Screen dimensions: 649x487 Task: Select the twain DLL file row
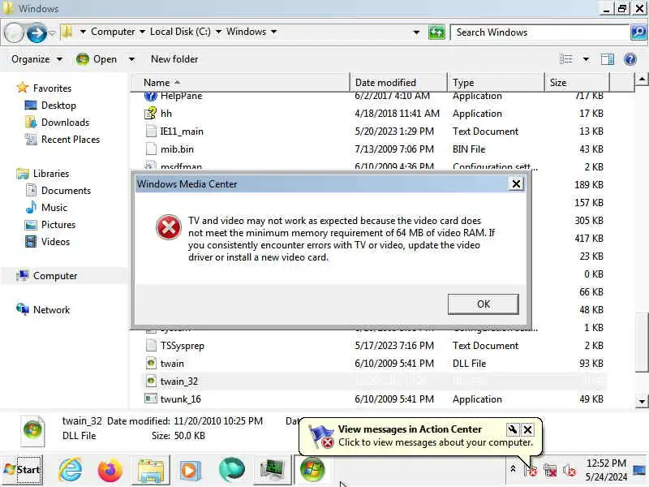(375, 363)
